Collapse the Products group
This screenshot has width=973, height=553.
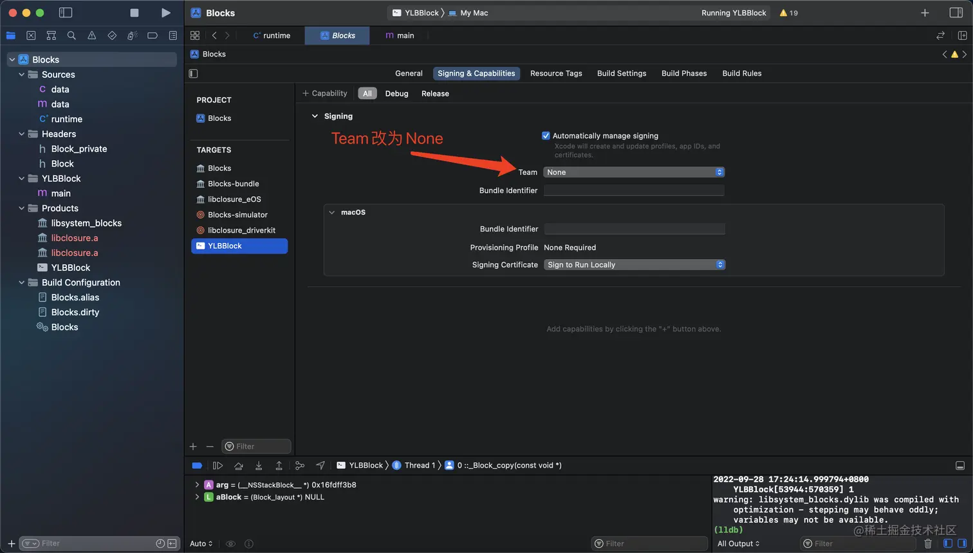coord(21,208)
